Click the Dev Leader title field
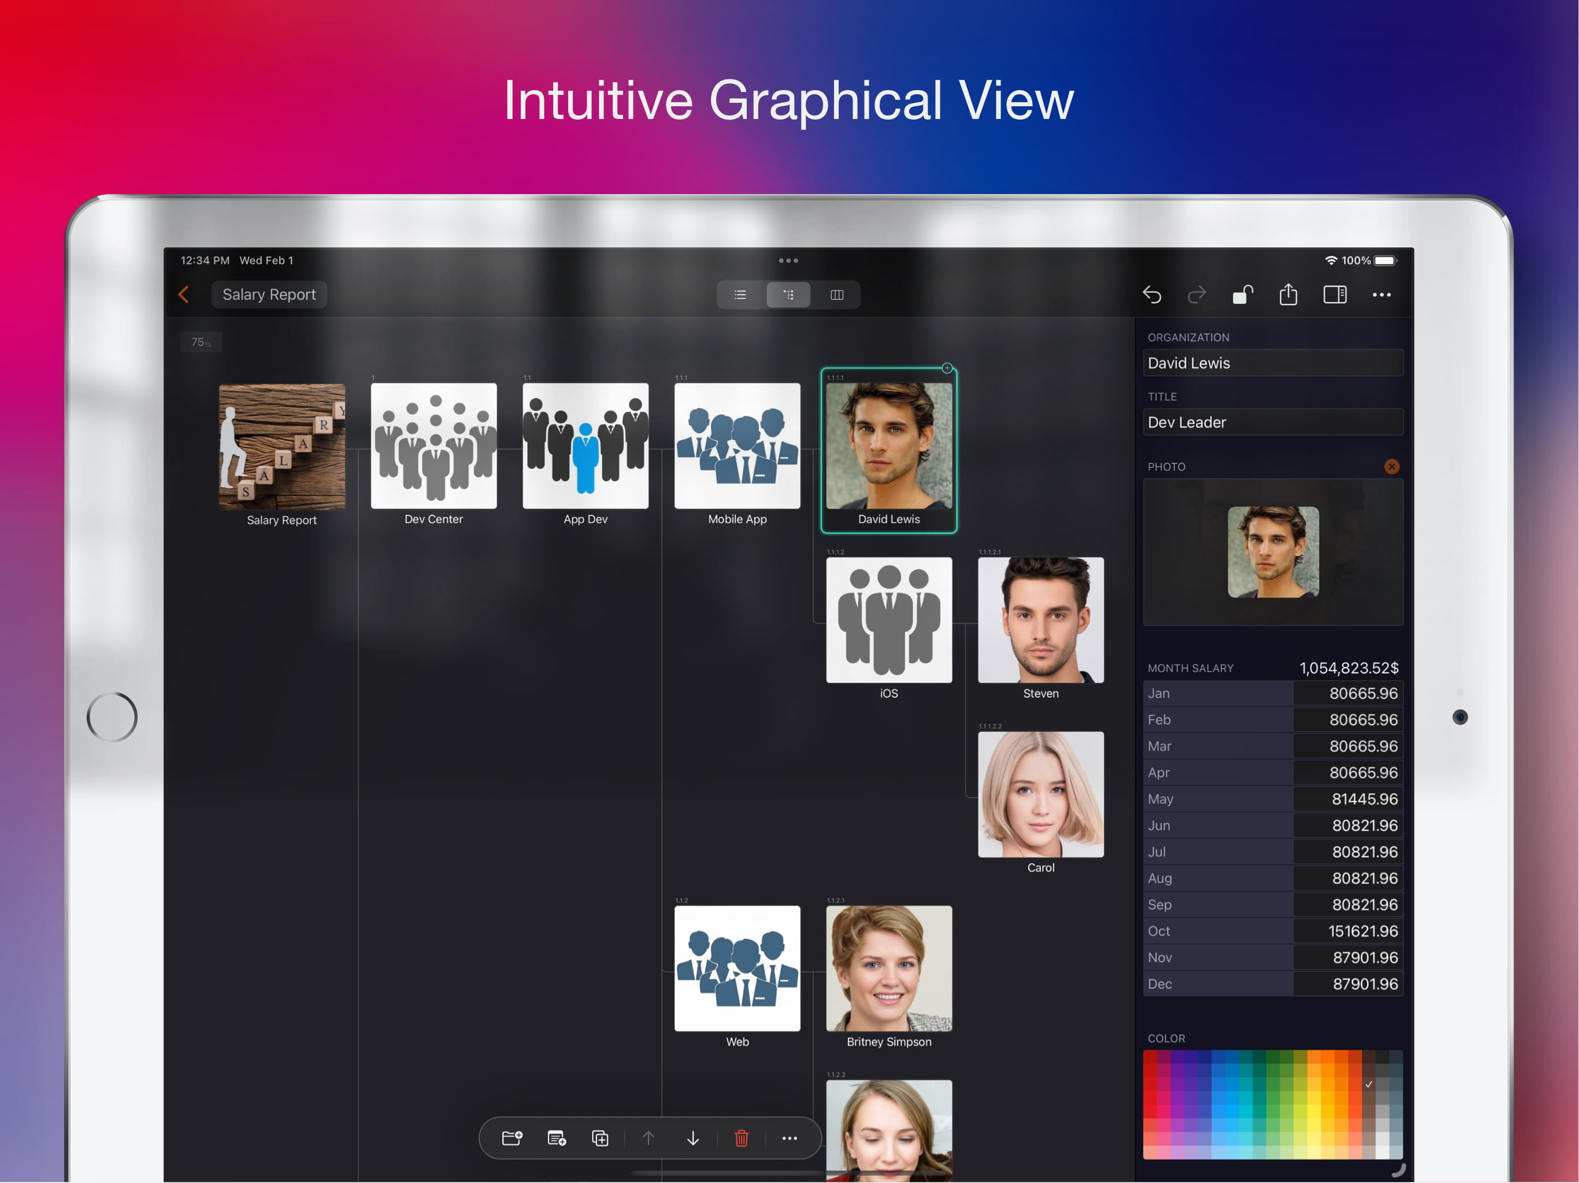Screen dimensions: 1579x1183 coord(1273,422)
